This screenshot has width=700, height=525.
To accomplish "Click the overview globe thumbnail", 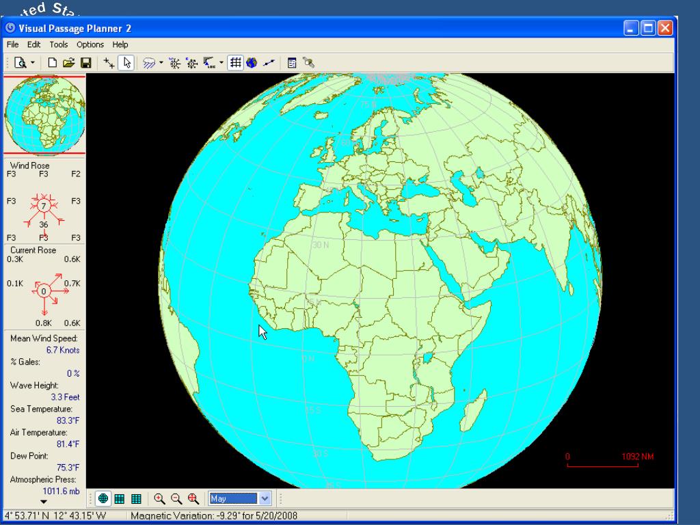I will (x=44, y=115).
